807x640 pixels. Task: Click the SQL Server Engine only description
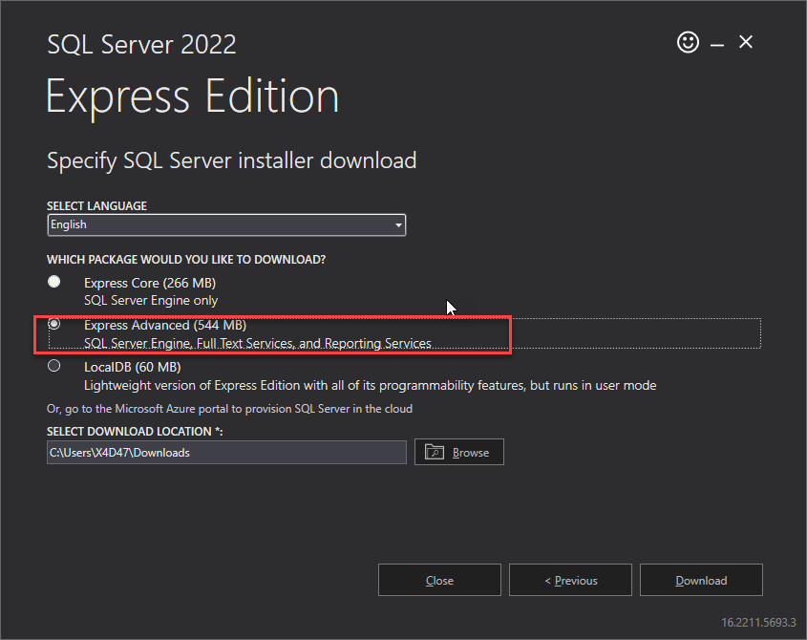(151, 300)
